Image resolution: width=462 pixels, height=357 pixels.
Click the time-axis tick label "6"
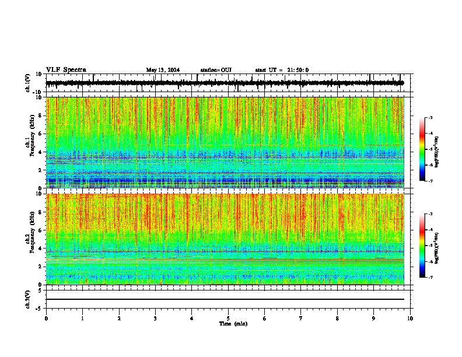coord(265,318)
